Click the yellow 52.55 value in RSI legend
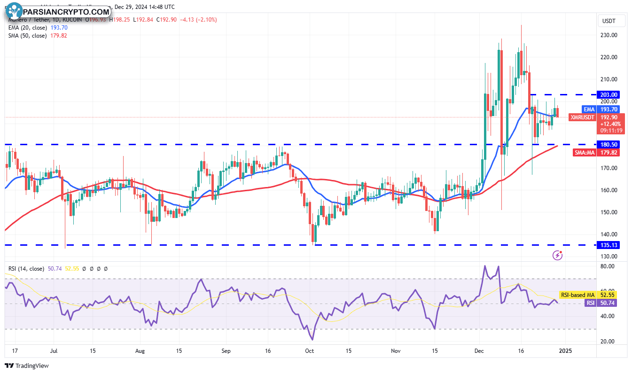632x374 pixels. click(71, 269)
